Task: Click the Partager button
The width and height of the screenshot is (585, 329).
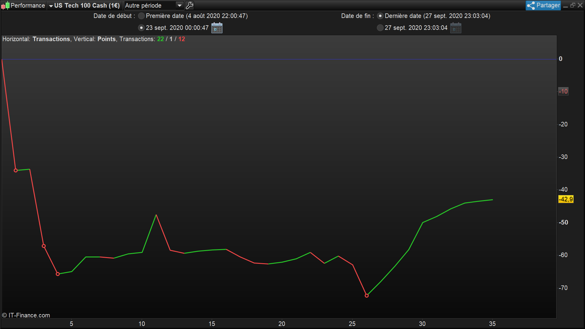Action: pyautogui.click(x=548, y=5)
